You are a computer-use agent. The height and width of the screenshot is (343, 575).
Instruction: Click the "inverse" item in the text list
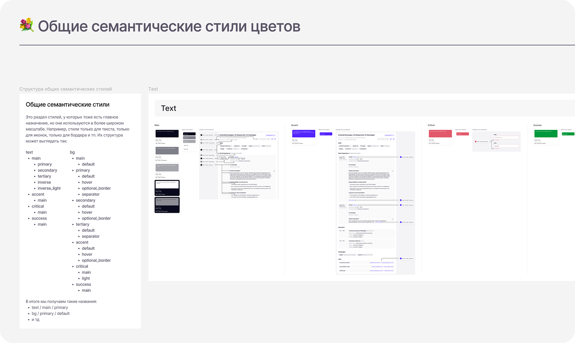[x=44, y=182]
